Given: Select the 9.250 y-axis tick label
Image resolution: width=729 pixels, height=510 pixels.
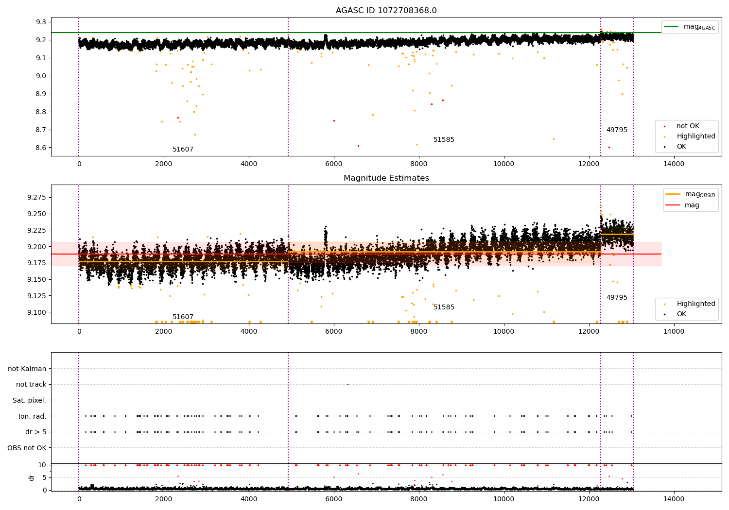Looking at the screenshot, I should click(37, 214).
